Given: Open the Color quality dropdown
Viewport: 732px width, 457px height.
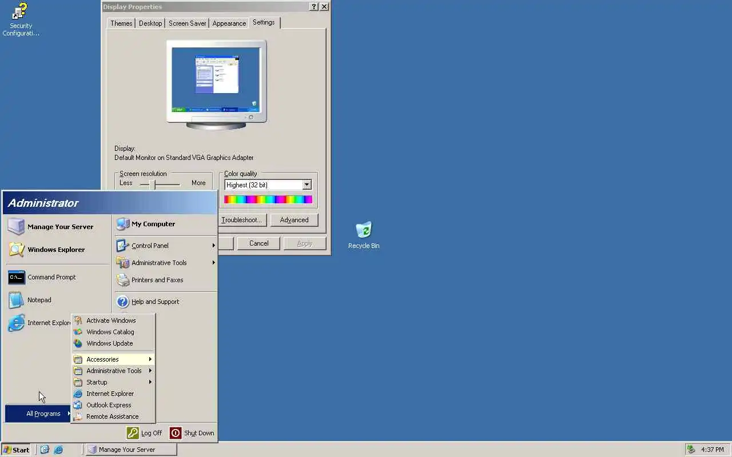Looking at the screenshot, I should click(x=307, y=185).
